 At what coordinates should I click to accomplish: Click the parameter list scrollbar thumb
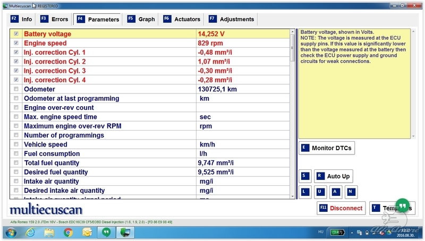pyautogui.click(x=292, y=48)
